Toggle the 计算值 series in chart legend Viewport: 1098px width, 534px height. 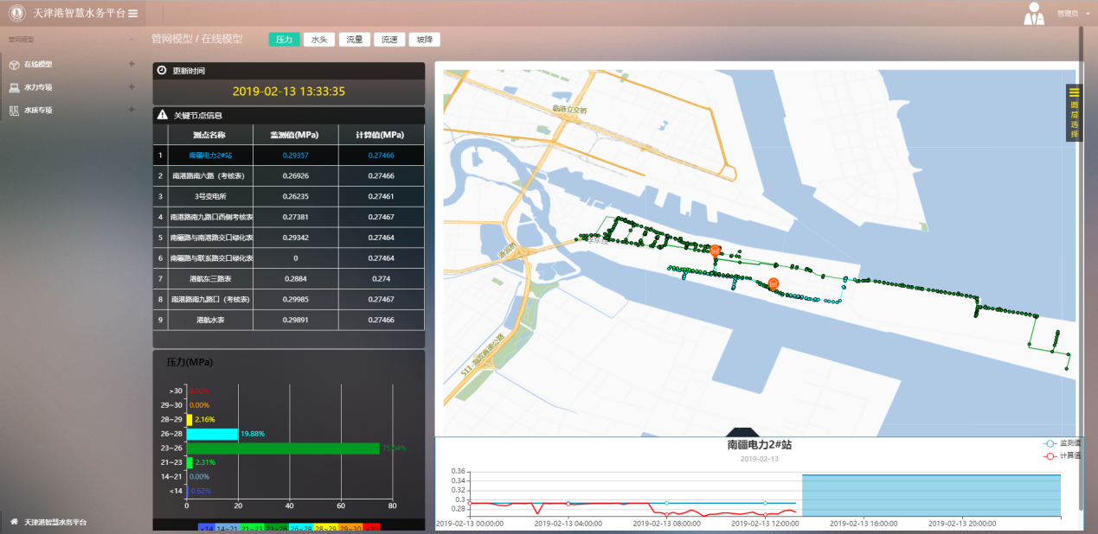click(1063, 455)
